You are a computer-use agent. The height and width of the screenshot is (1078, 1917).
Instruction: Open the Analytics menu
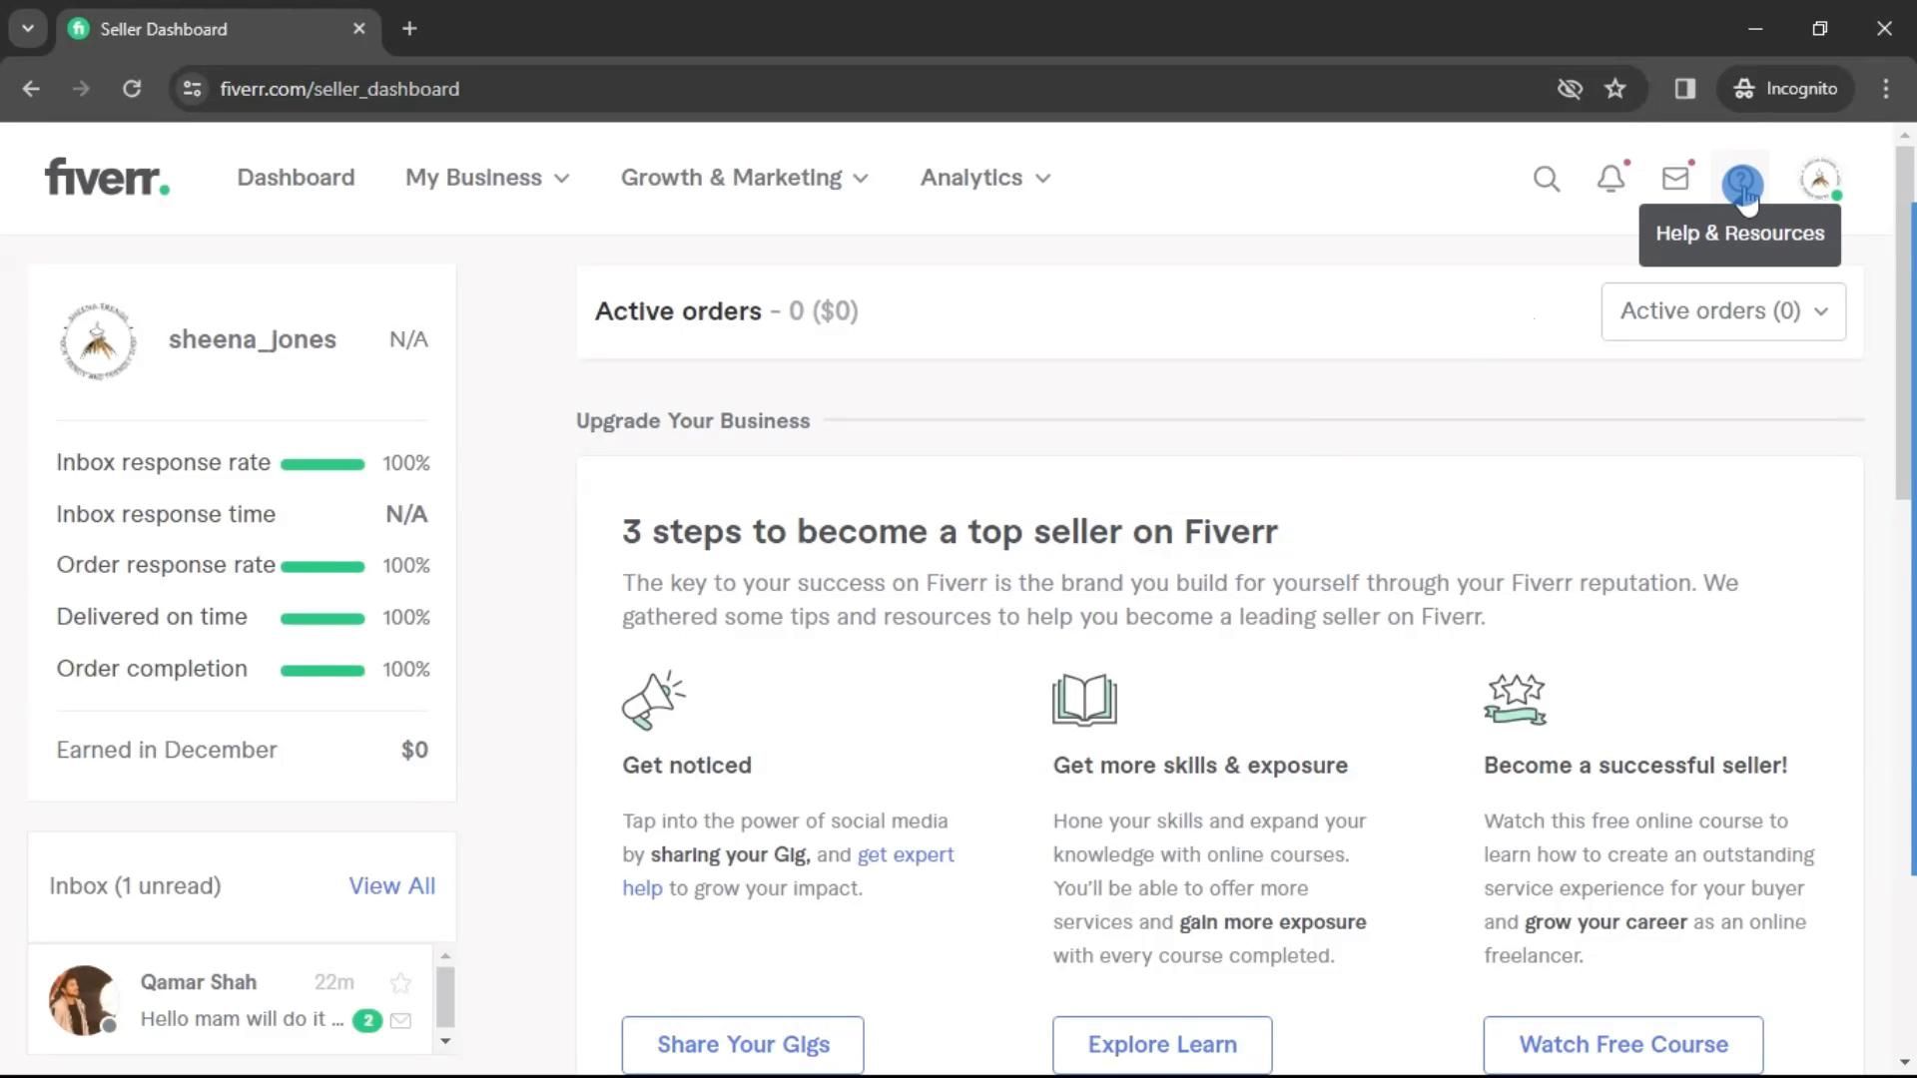[x=984, y=178]
